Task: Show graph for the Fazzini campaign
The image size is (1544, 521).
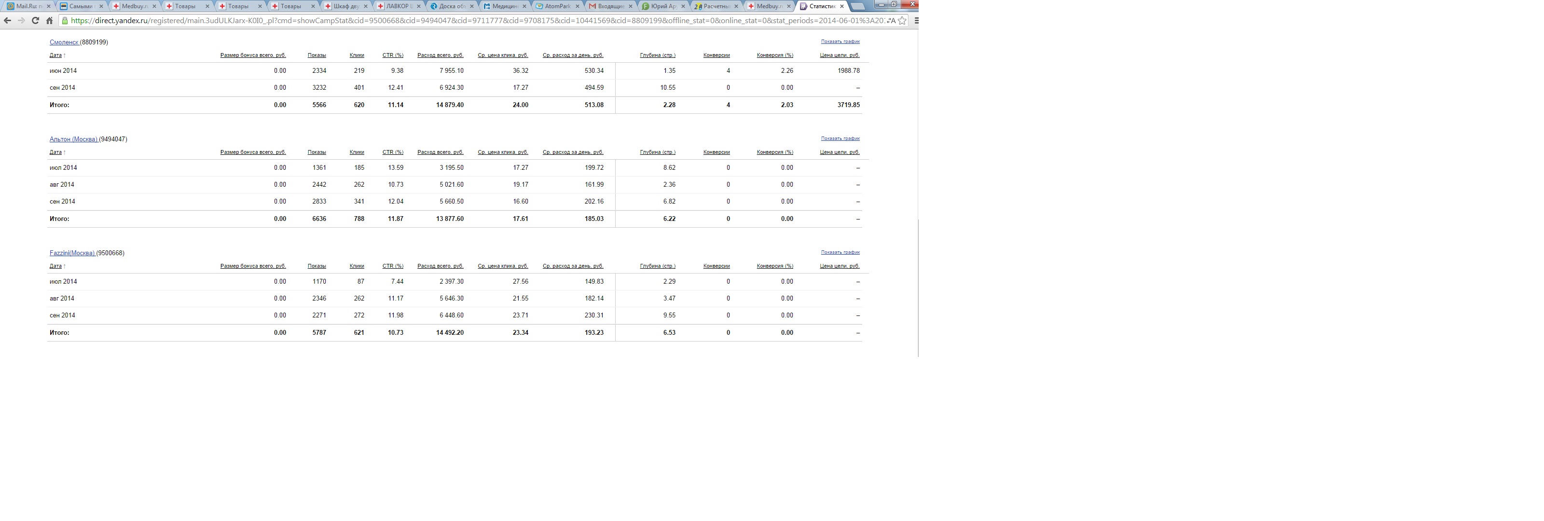Action: (x=840, y=252)
